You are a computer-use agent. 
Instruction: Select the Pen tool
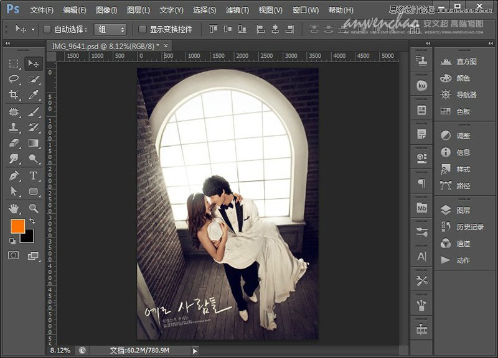point(14,176)
